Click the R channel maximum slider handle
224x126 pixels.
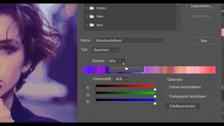click(155, 89)
